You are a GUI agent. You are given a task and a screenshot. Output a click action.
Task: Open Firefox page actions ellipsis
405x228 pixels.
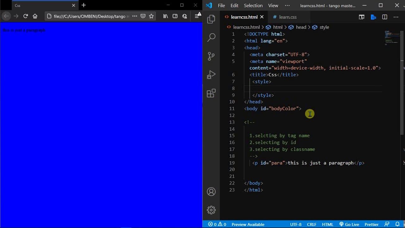pos(135,16)
